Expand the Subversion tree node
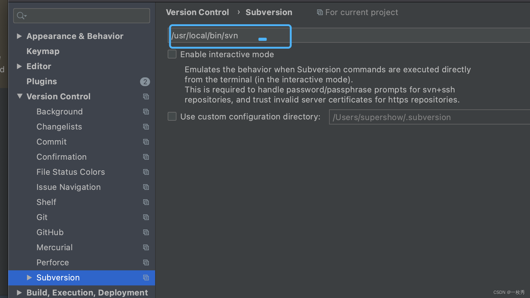The image size is (530, 298). coord(29,277)
